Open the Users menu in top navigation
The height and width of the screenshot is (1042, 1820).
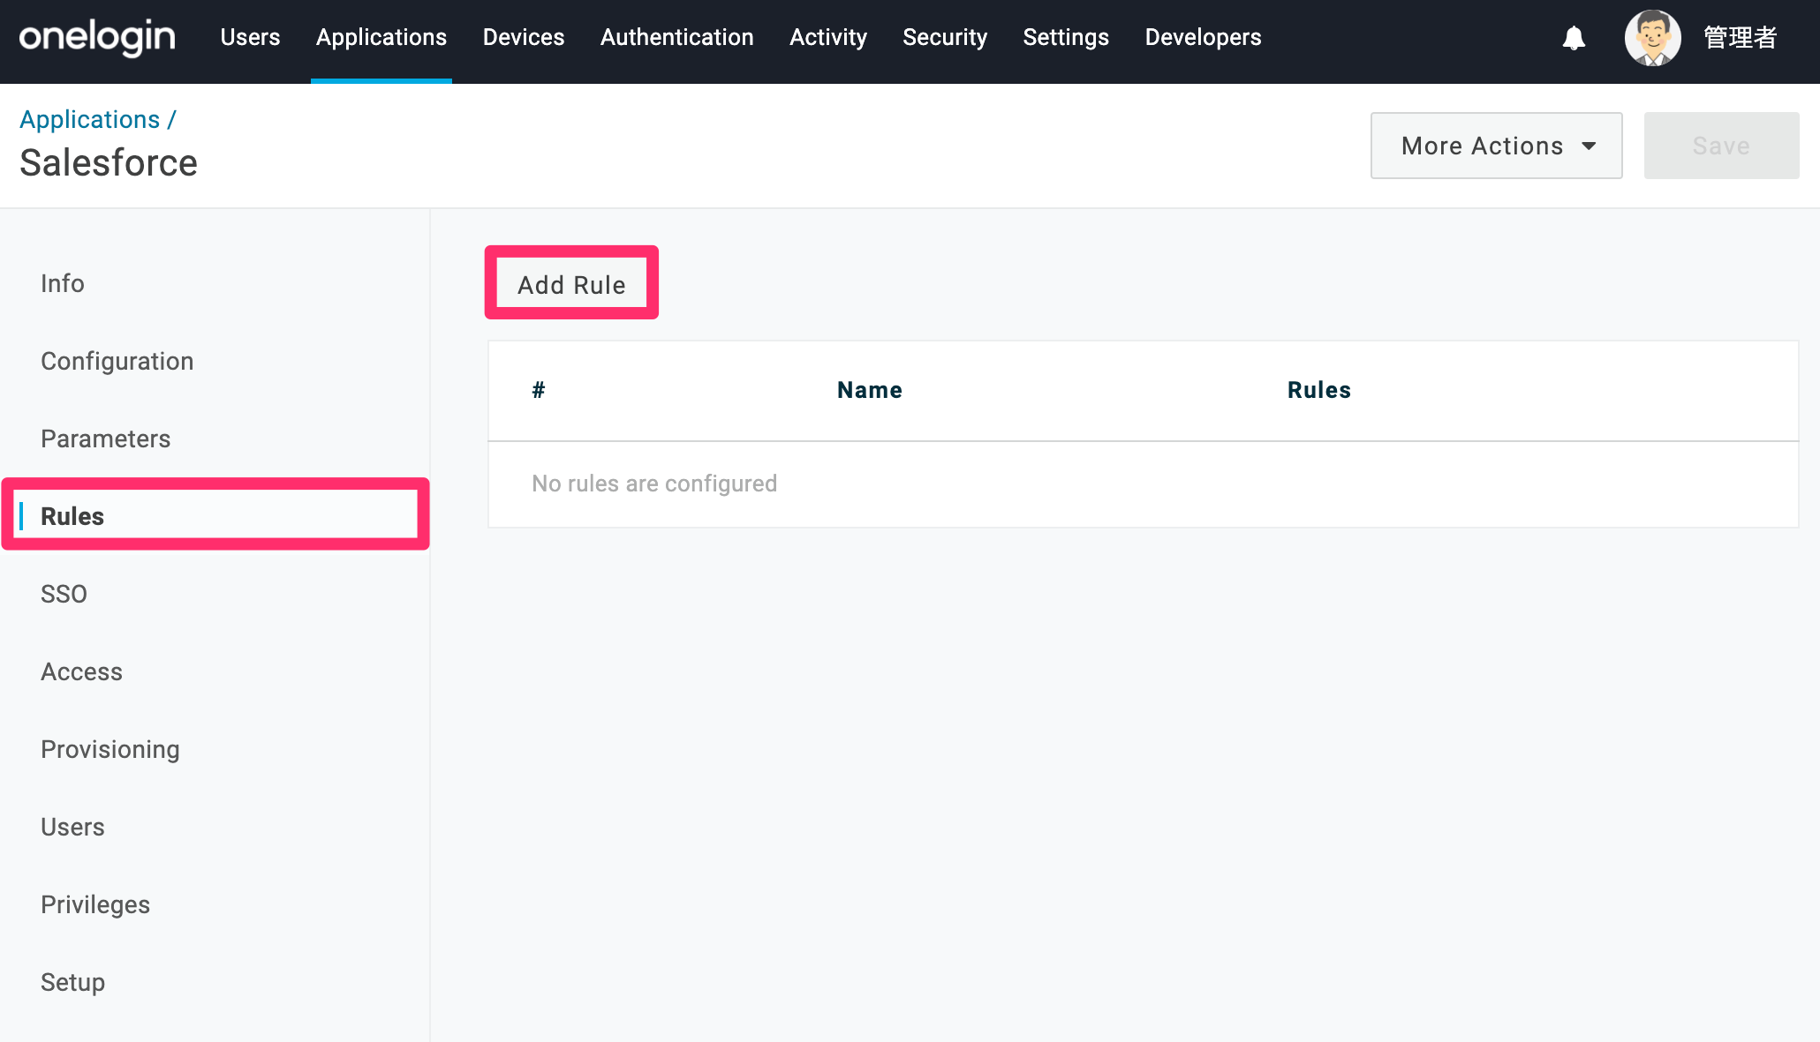250,37
